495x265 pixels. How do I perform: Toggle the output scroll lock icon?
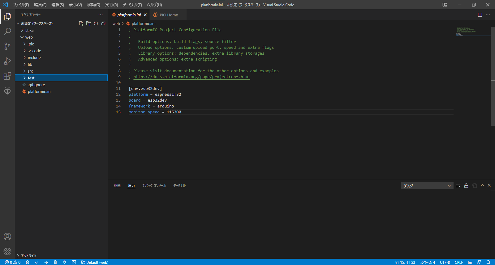coord(466,186)
